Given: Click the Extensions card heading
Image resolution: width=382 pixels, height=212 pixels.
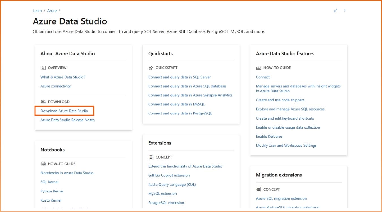Looking at the screenshot, I should pyautogui.click(x=160, y=143).
